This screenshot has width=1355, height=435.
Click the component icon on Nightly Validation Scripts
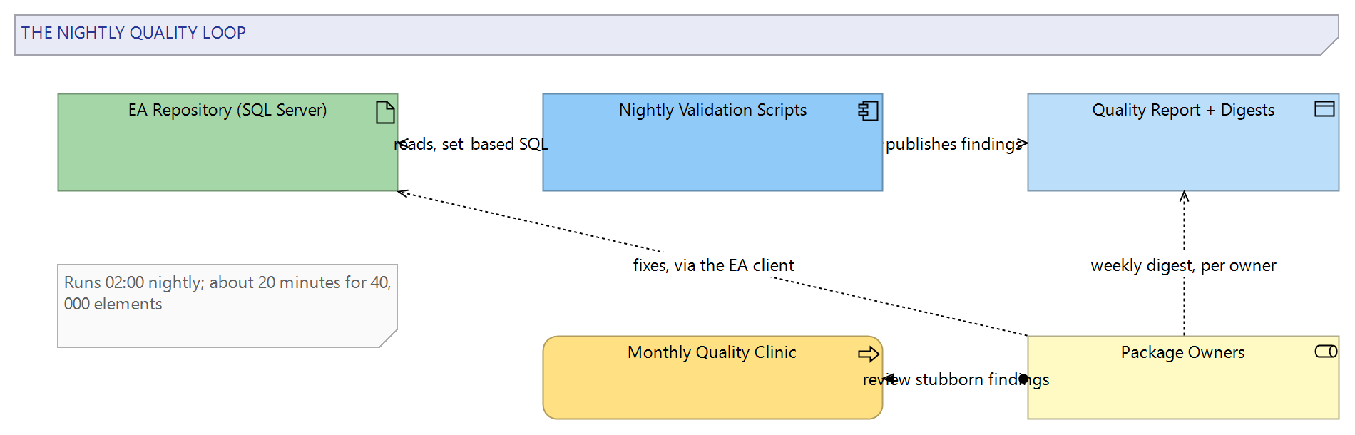[868, 111]
